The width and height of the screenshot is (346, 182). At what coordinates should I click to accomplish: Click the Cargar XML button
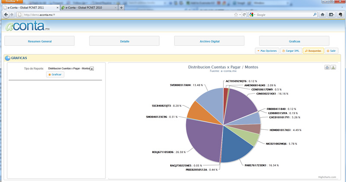tap(291, 51)
